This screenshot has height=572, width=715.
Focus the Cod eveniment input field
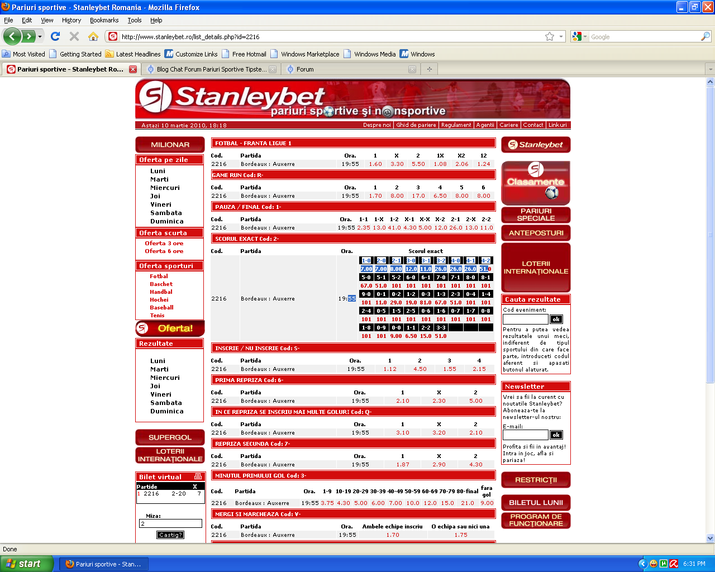(x=526, y=320)
